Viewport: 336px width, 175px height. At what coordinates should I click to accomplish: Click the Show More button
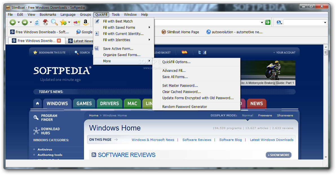[278, 155]
